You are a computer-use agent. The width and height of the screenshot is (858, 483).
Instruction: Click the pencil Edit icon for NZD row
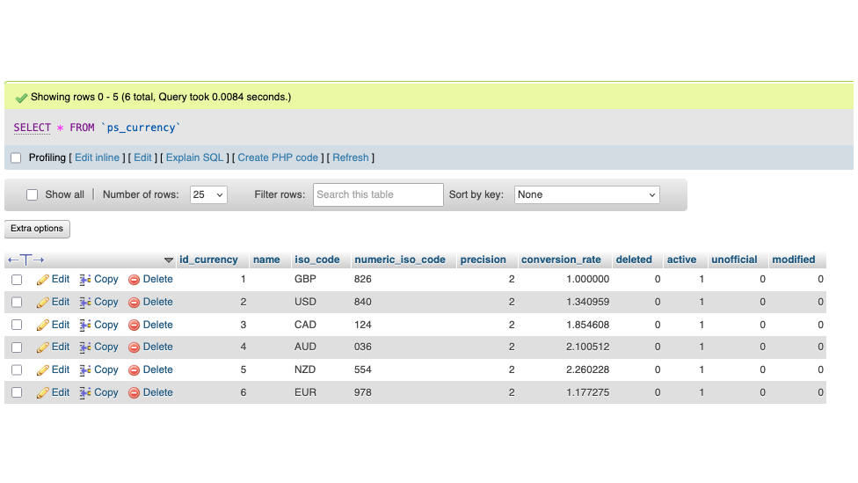pyautogui.click(x=43, y=370)
